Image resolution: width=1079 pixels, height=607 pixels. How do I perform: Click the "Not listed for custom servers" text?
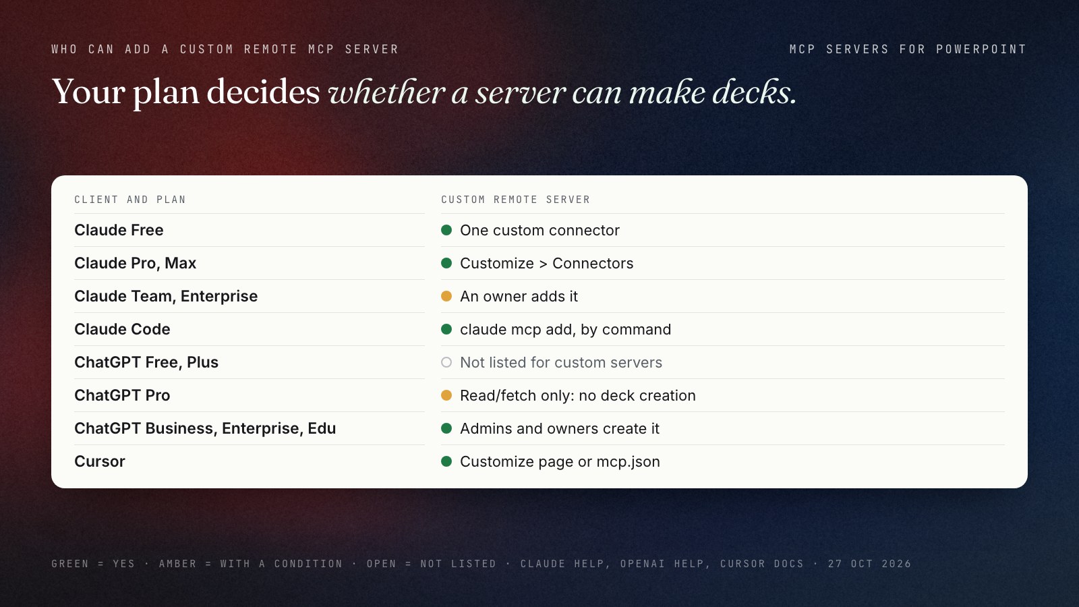(x=561, y=362)
